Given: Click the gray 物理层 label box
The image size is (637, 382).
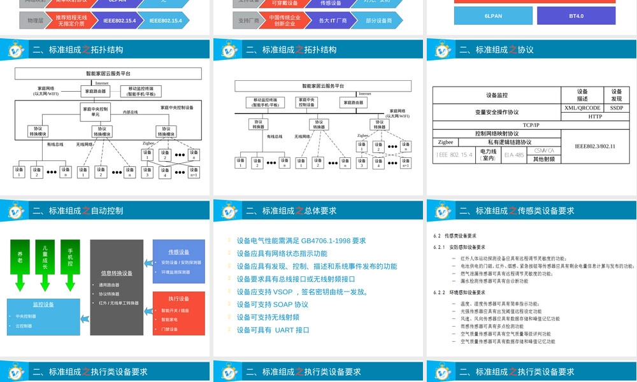Looking at the screenshot, I should click(35, 20).
